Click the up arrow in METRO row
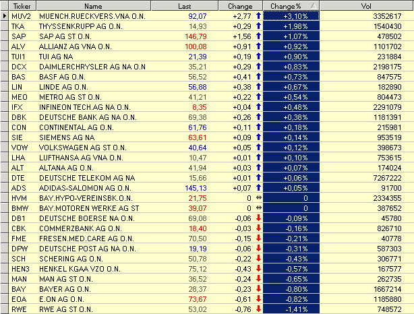Viewport: 414px width, 314px height. (258, 96)
